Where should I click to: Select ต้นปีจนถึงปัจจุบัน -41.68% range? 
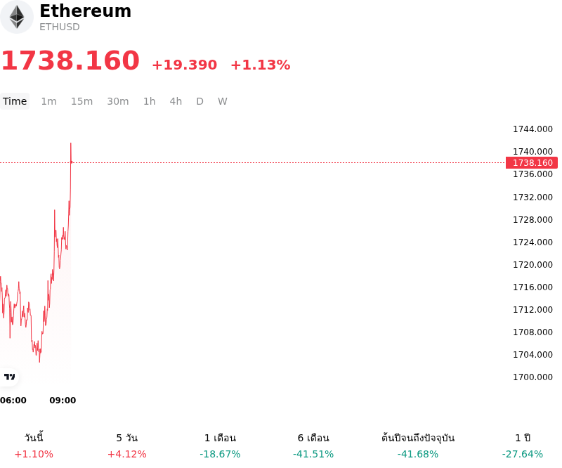tap(418, 446)
